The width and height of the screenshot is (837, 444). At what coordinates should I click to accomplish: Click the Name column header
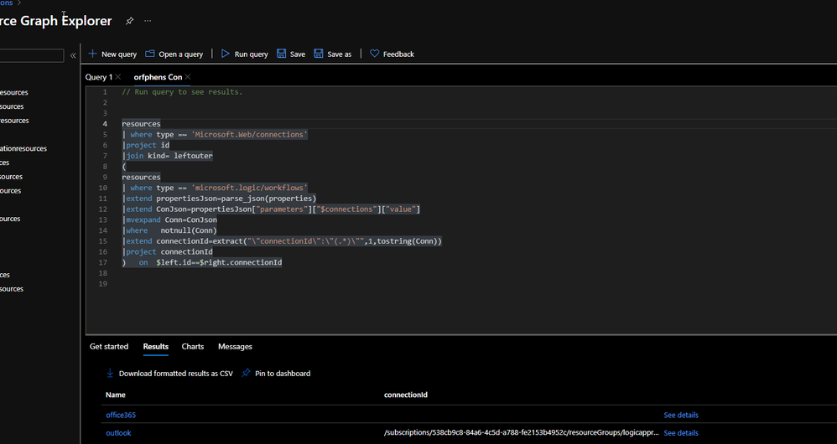click(x=115, y=395)
